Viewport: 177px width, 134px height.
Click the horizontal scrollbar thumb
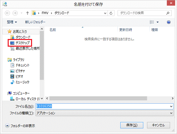tap(98, 98)
